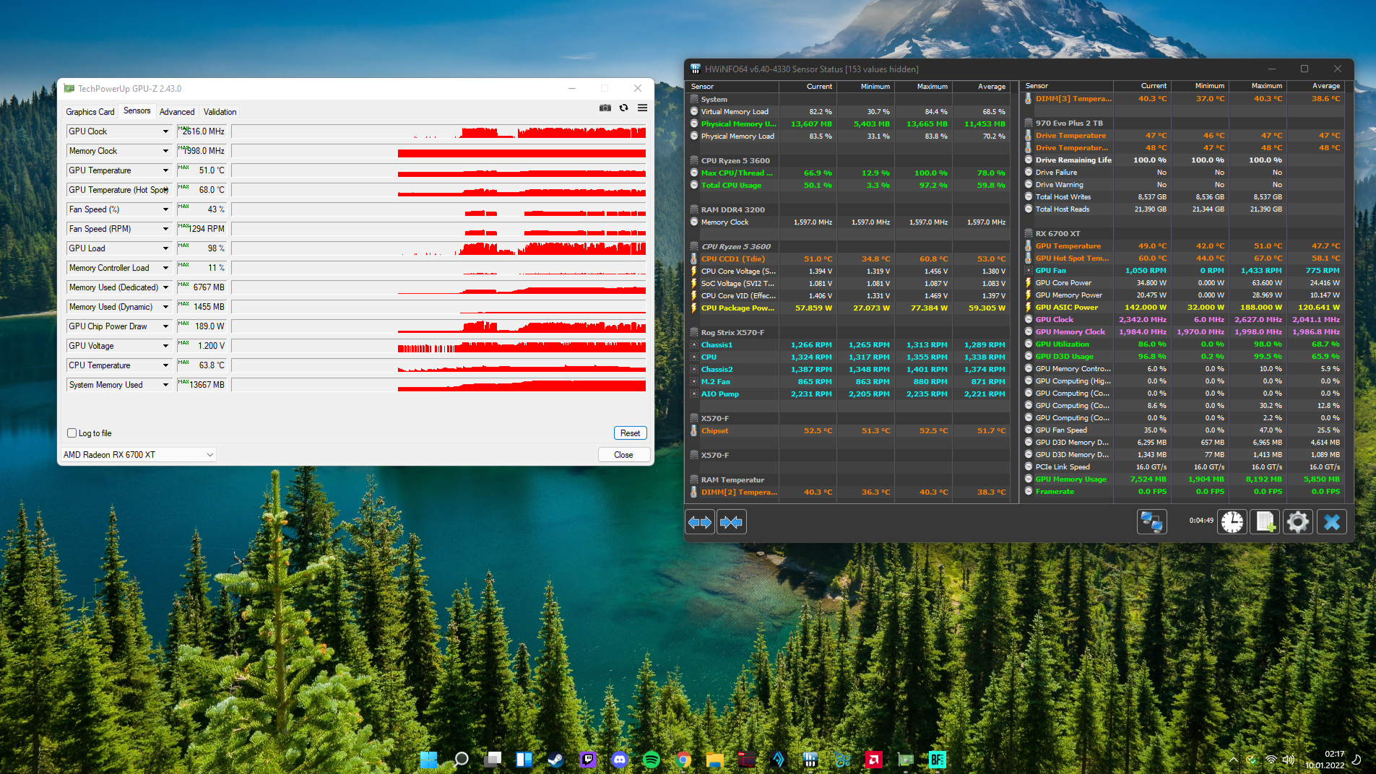Click the GPU Clock max value field 2616.0 MHz

click(202, 131)
